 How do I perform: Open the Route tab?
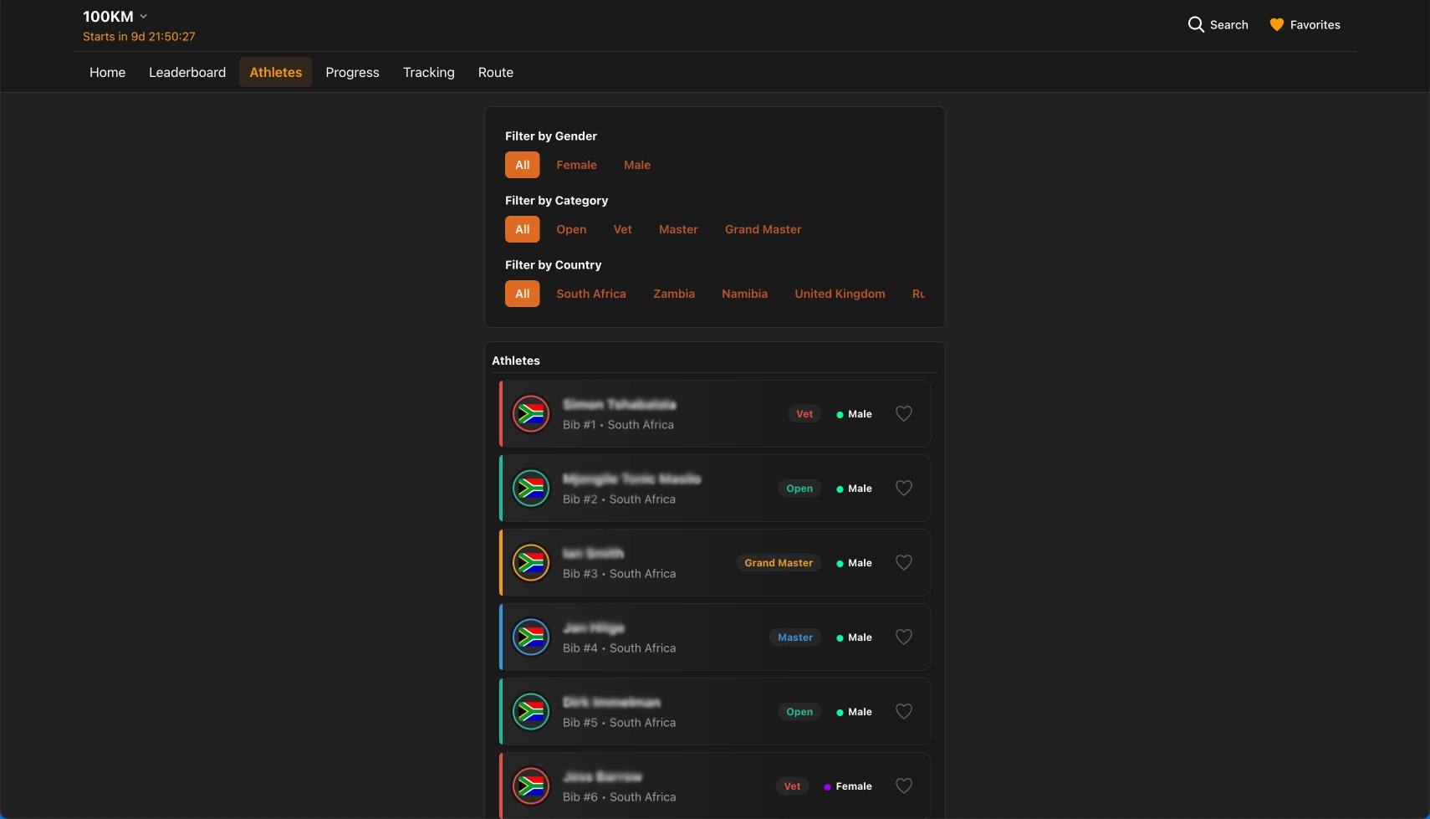click(x=495, y=73)
